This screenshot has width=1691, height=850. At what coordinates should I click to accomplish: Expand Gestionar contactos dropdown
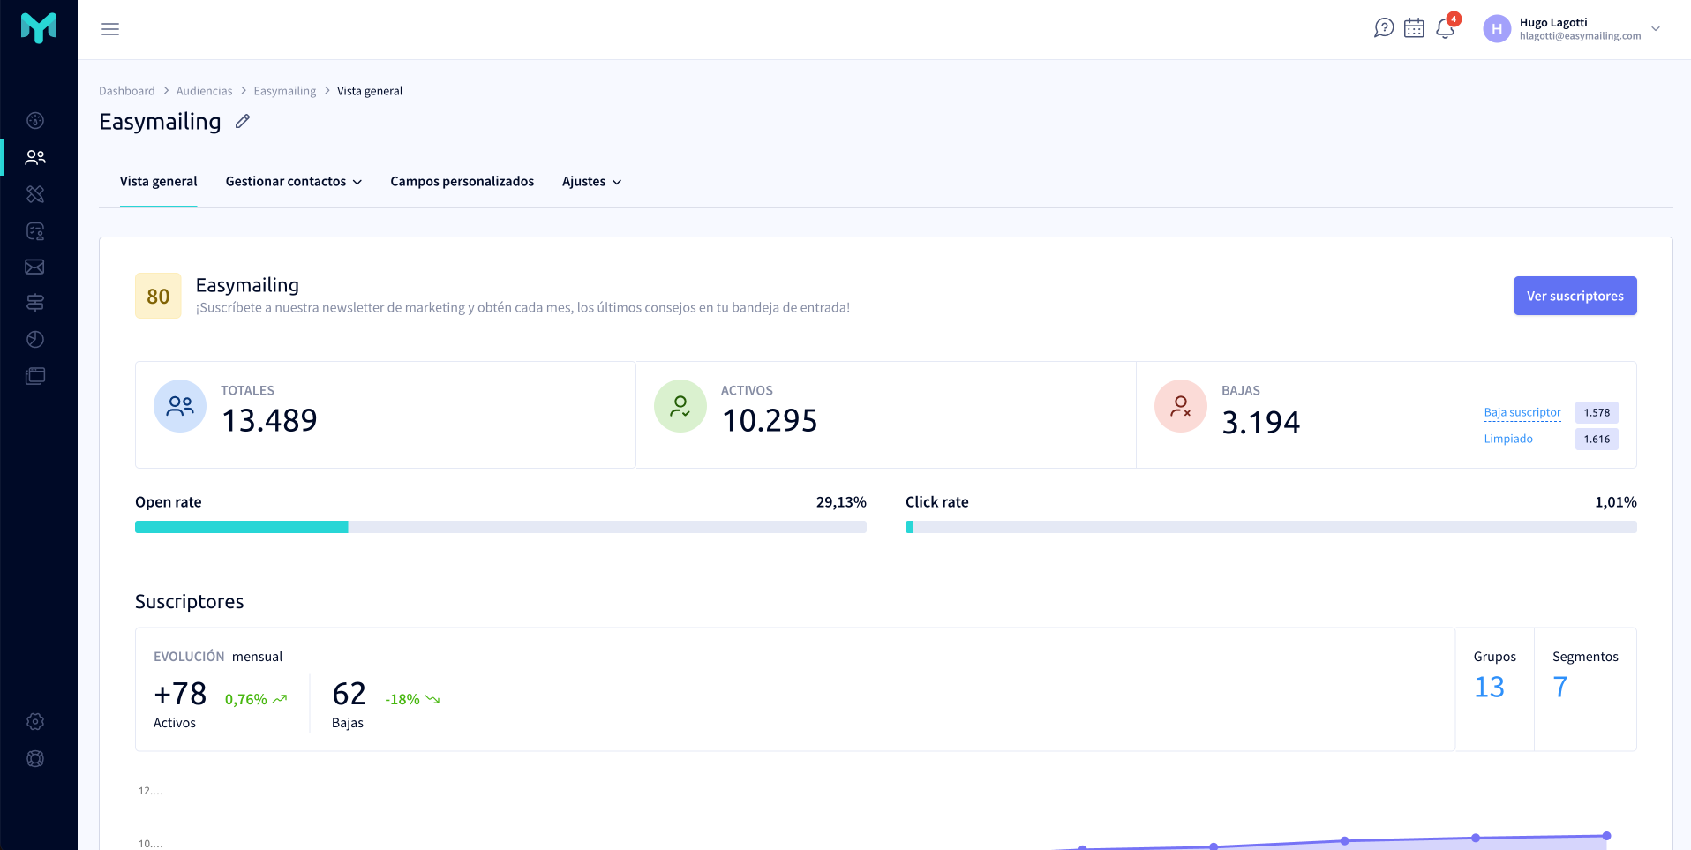[x=294, y=182]
